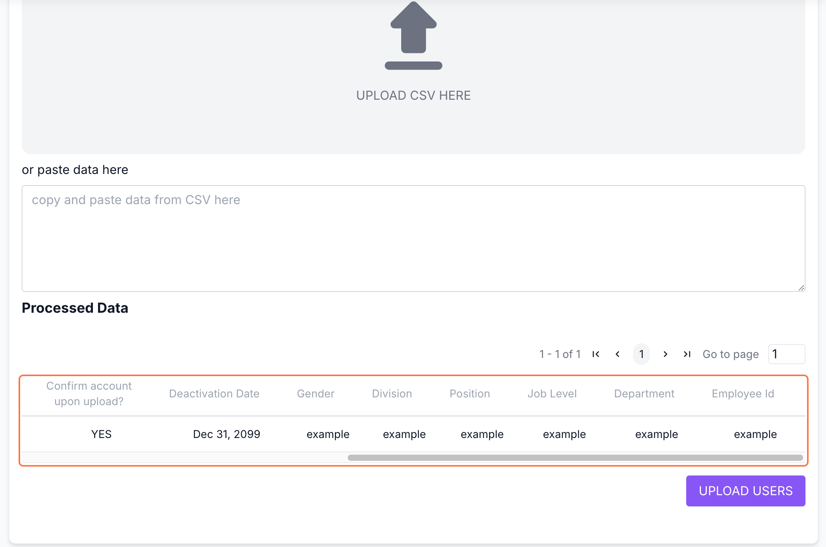Click the Division column header
This screenshot has width=826, height=547.
point(392,394)
